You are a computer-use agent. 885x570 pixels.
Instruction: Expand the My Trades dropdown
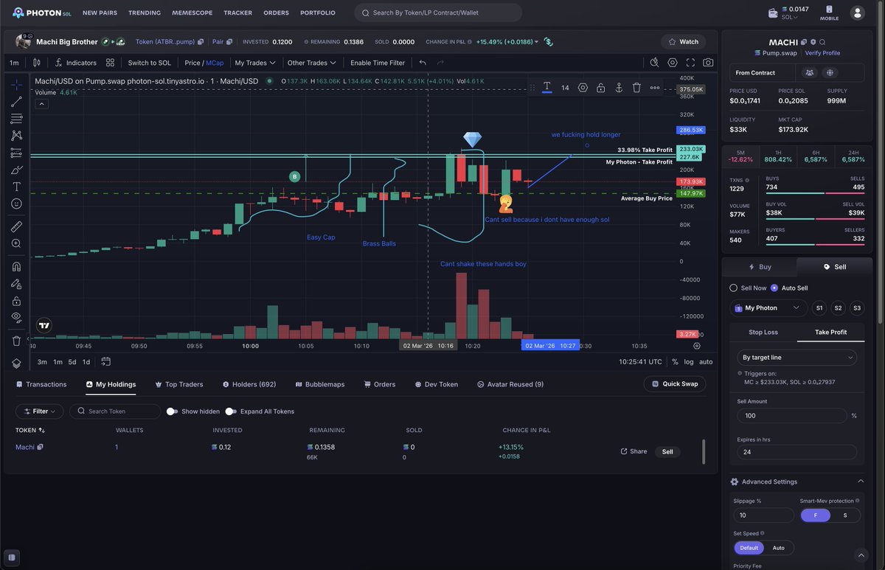click(x=255, y=63)
